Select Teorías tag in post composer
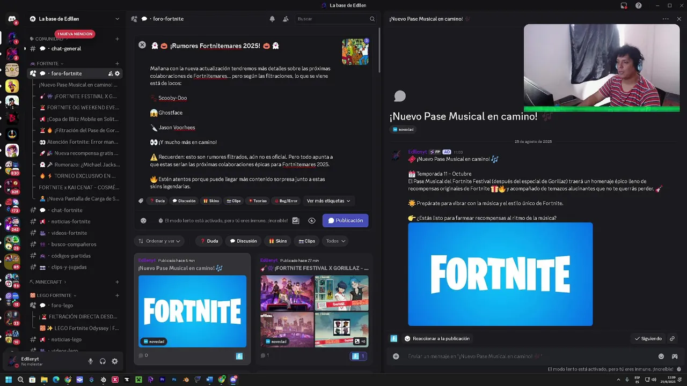The height and width of the screenshot is (386, 687). point(258,201)
